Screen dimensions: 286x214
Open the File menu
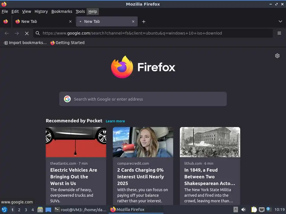(x=5, y=11)
